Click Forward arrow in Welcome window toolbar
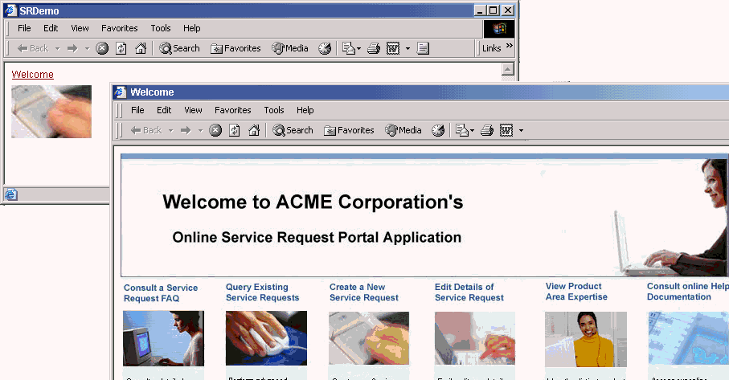The image size is (729, 380). click(x=186, y=130)
